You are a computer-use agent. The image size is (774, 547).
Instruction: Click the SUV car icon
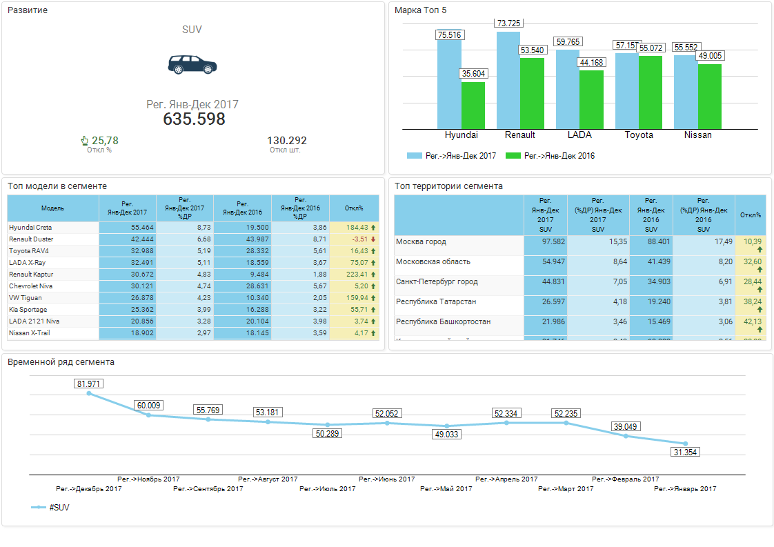[x=192, y=64]
